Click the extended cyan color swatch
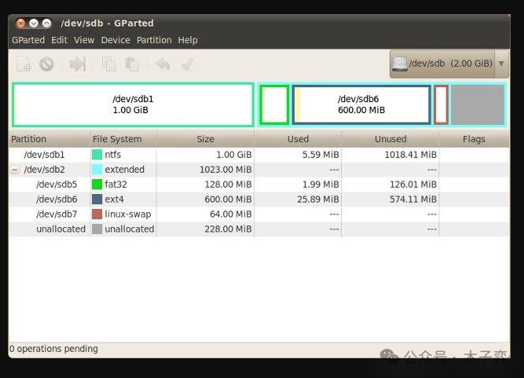Screen dimensions: 524x378 pyautogui.click(x=97, y=170)
